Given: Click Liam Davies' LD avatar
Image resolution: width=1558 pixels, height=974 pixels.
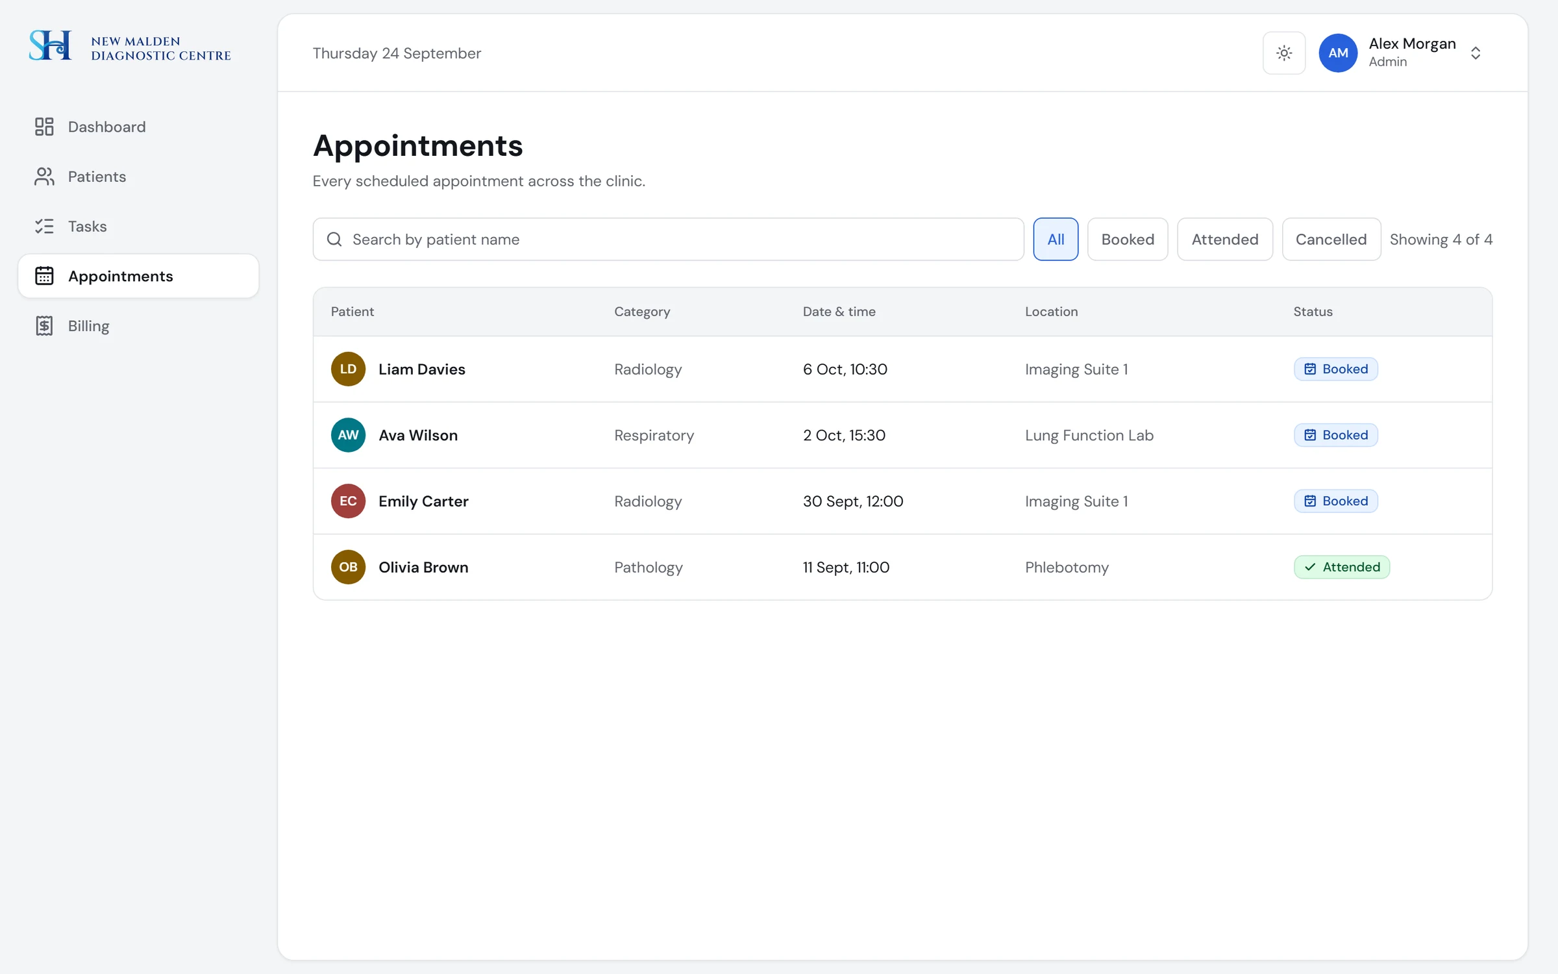Looking at the screenshot, I should [x=348, y=369].
